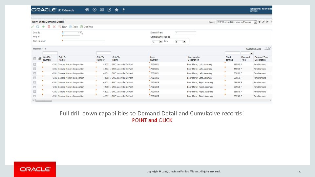Check the third Door Mirror Left row
Viewport: 315px width, 177px height.
(34, 73)
